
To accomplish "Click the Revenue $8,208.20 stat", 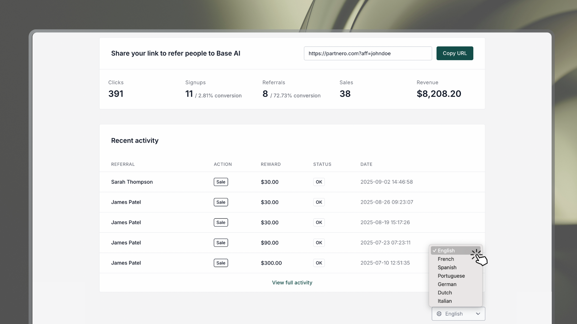I will [438, 94].
